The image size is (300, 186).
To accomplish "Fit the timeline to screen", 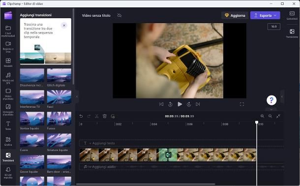I will (278, 116).
